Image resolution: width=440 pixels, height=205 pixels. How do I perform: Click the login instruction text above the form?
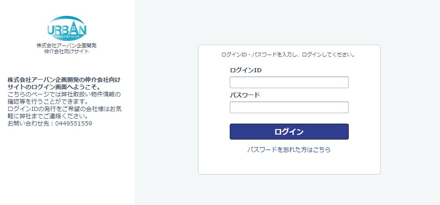pos(288,55)
